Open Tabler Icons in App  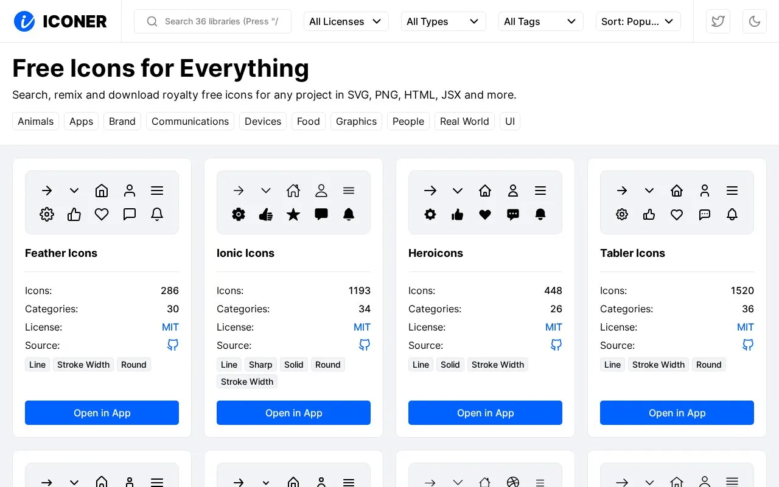[677, 413]
